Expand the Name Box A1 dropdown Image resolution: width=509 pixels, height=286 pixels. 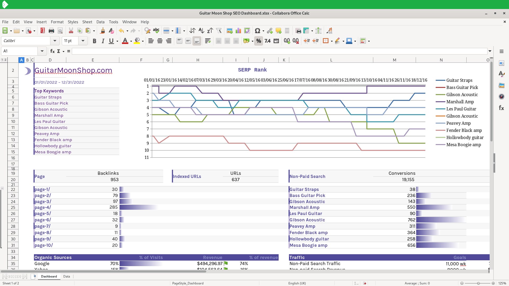click(42, 51)
